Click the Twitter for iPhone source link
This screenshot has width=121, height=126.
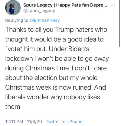coord(64,121)
